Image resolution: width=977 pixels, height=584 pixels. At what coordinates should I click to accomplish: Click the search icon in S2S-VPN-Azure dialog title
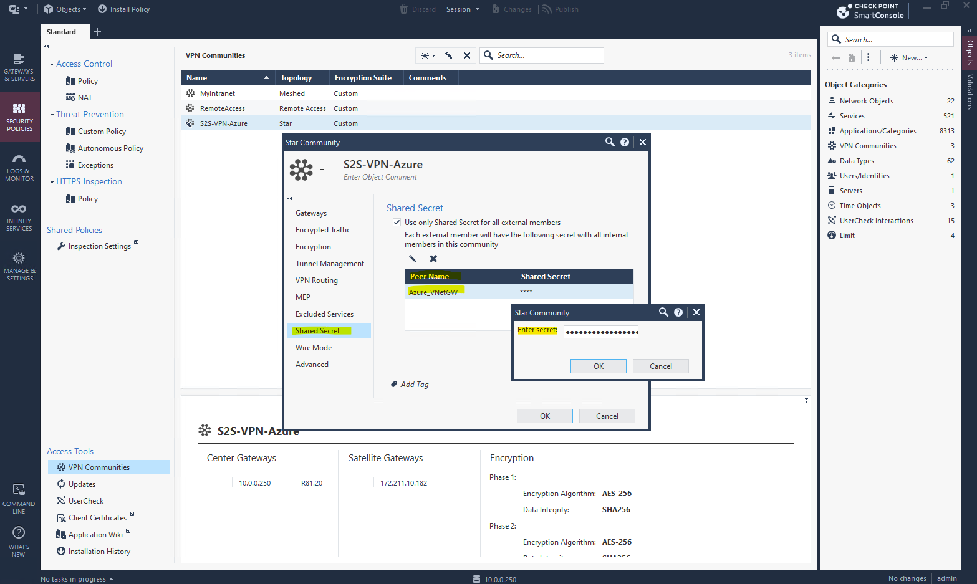610,142
